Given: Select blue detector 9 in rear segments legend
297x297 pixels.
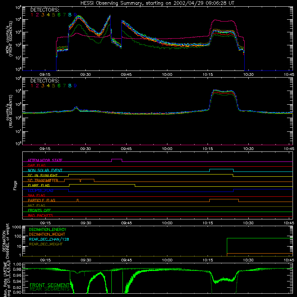Looking at the screenshot, I should [x=75, y=86].
